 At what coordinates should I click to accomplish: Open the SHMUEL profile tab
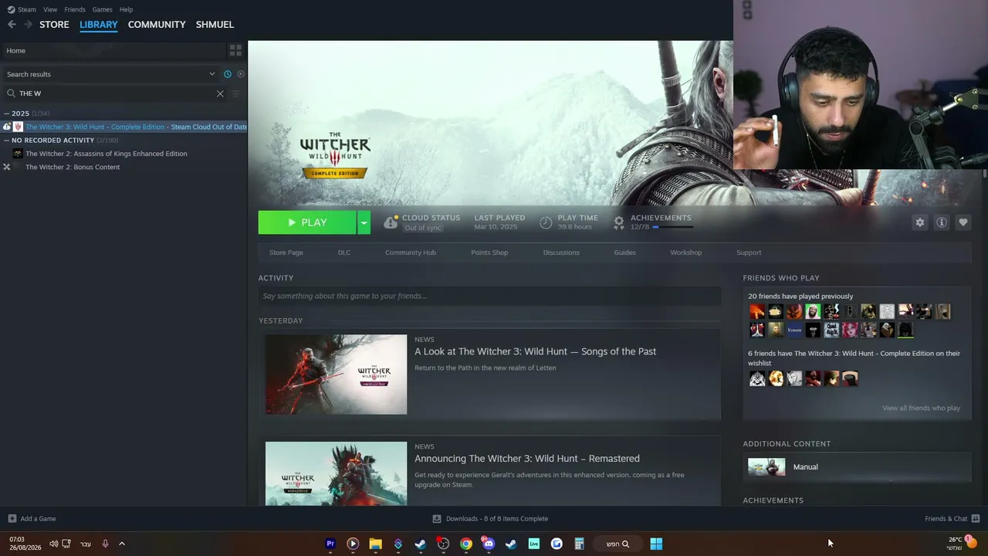(215, 25)
